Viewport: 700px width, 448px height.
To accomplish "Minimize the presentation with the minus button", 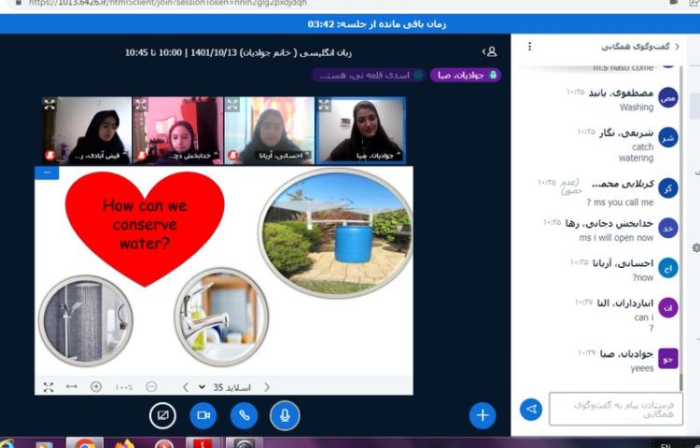I will 47,173.
